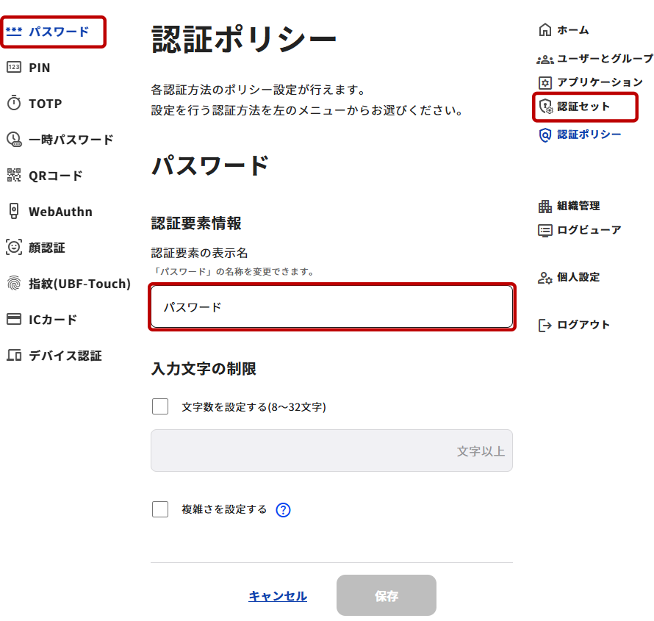Open the PIN policy menu item
Screen dimensions: 654x621
[x=39, y=68]
